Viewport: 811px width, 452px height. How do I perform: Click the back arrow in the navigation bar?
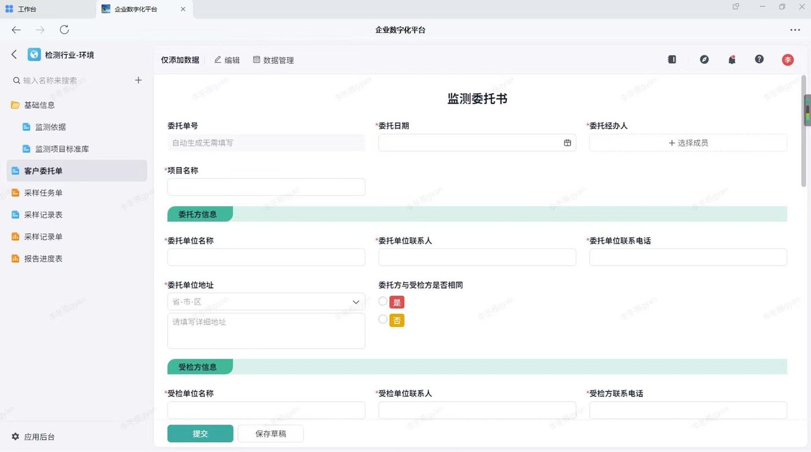(16, 30)
